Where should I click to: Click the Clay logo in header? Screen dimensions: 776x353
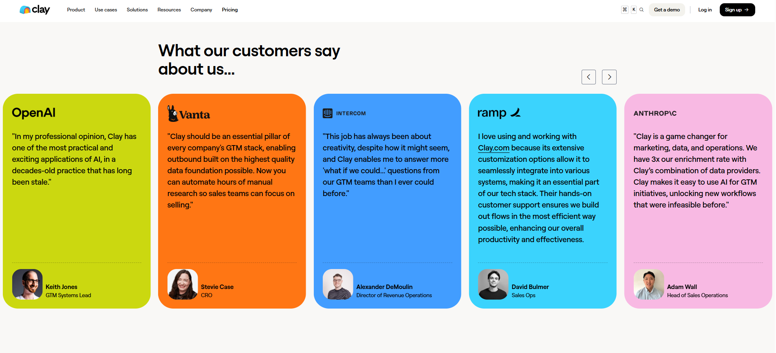35,10
